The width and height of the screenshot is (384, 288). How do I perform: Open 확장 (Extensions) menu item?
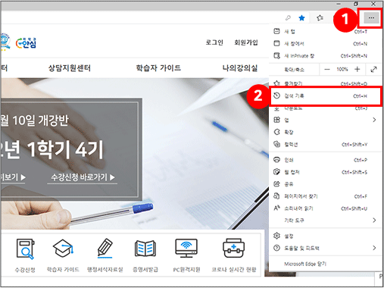coord(326,132)
